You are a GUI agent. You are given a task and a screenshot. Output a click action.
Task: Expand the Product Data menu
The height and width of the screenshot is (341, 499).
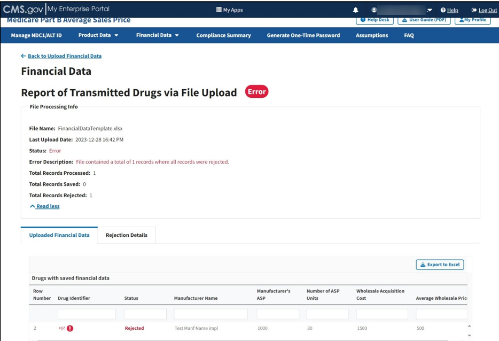pyautogui.click(x=98, y=35)
